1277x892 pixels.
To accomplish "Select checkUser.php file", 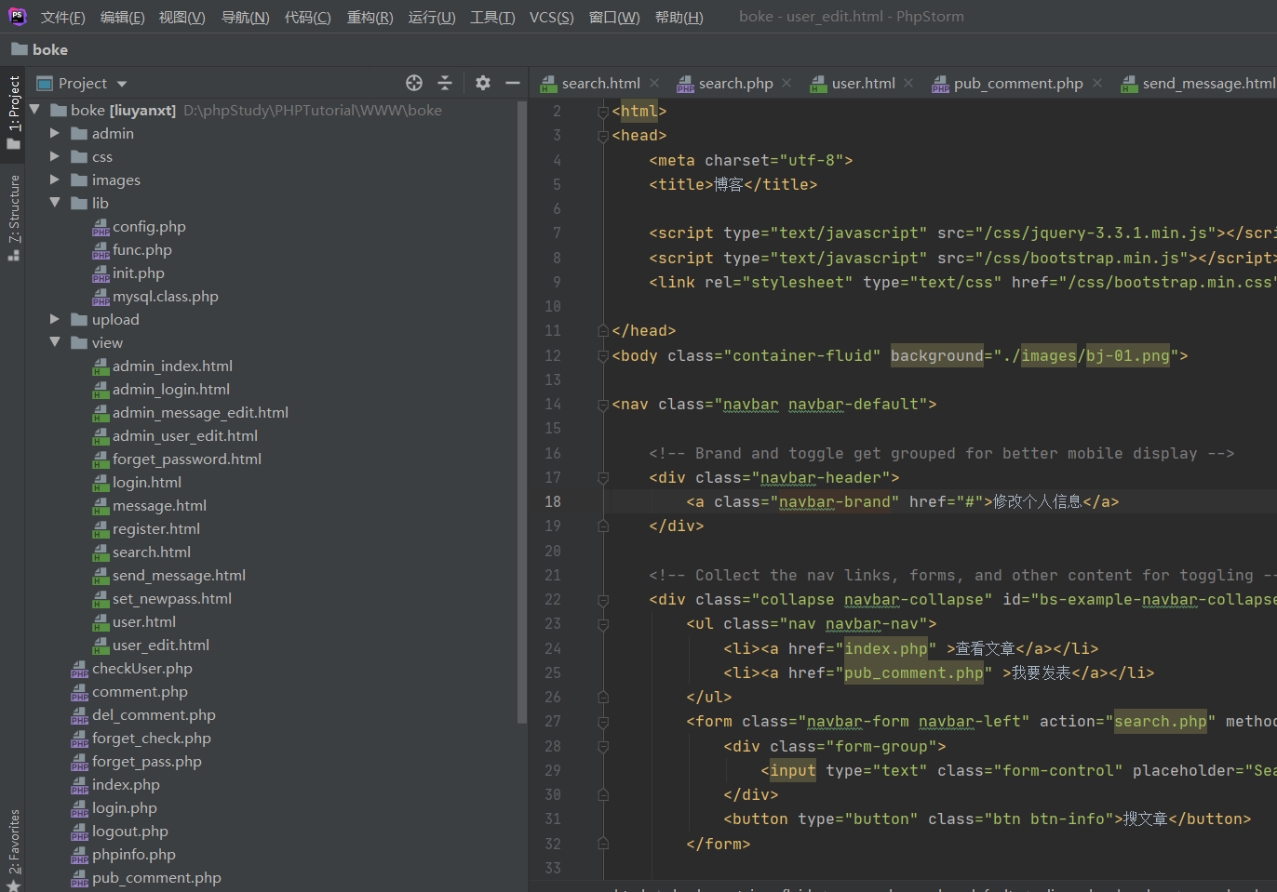I will coord(141,668).
